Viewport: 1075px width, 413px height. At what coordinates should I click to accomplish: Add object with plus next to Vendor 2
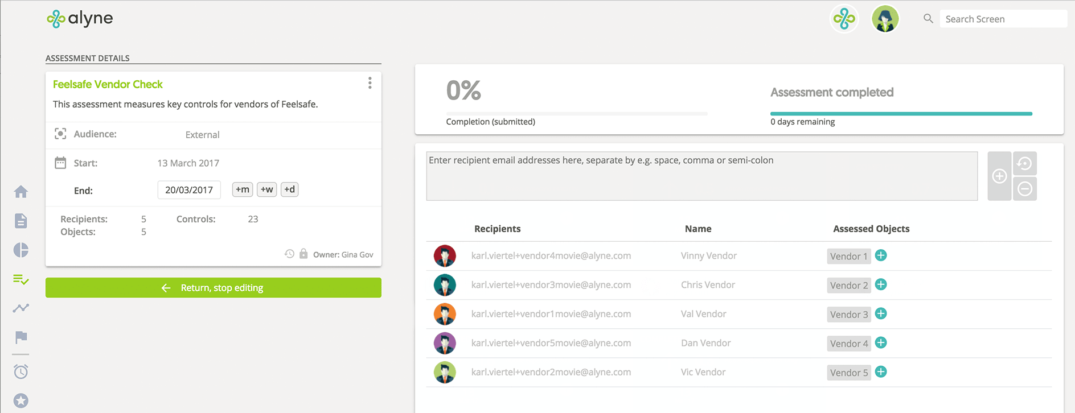(881, 284)
